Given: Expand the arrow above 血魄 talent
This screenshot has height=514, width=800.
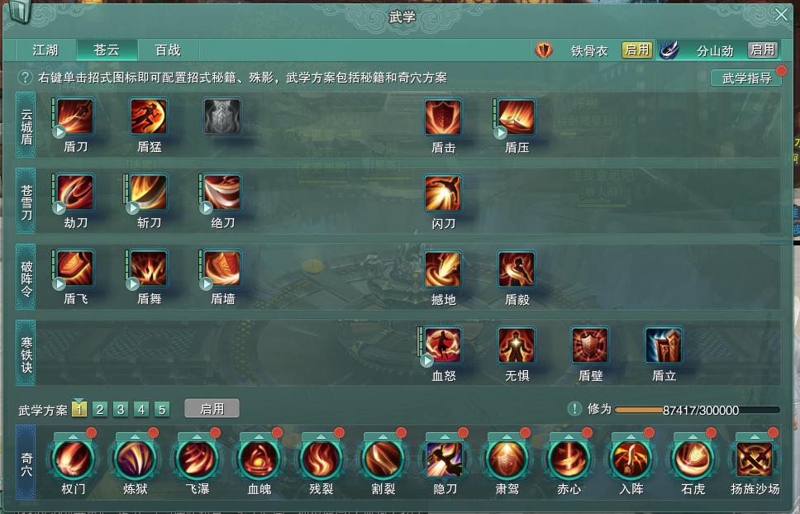Looking at the screenshot, I should (x=259, y=436).
